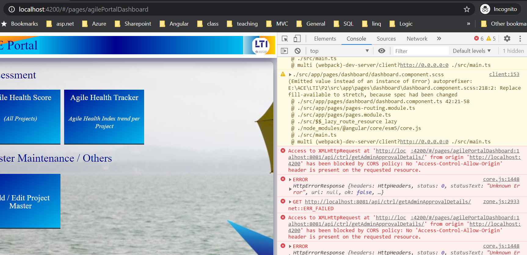Open the class bookmarks folder
The width and height of the screenshot is (527, 255).
(x=208, y=24)
